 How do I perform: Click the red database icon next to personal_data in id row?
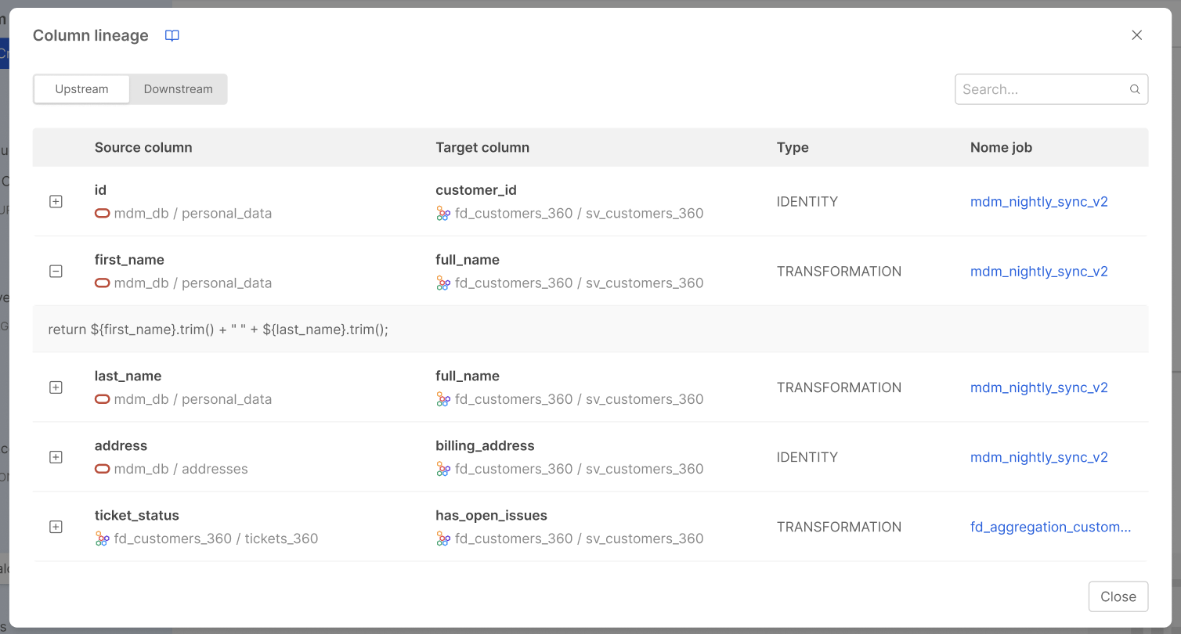tap(102, 214)
